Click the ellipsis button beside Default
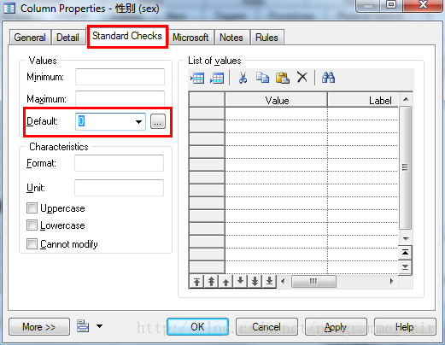Viewport: 445px width, 345px height. 158,122
